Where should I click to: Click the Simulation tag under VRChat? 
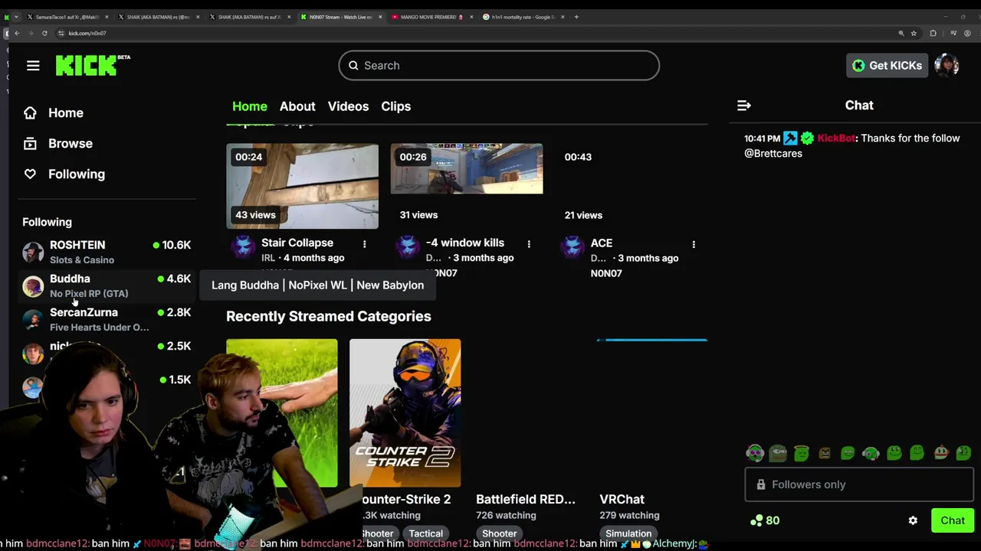click(628, 533)
